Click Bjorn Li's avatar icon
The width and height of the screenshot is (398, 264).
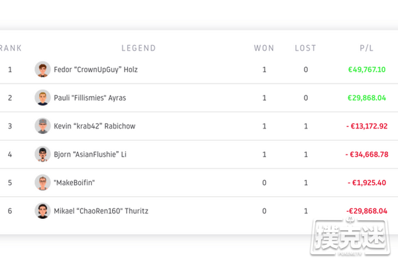(x=42, y=154)
